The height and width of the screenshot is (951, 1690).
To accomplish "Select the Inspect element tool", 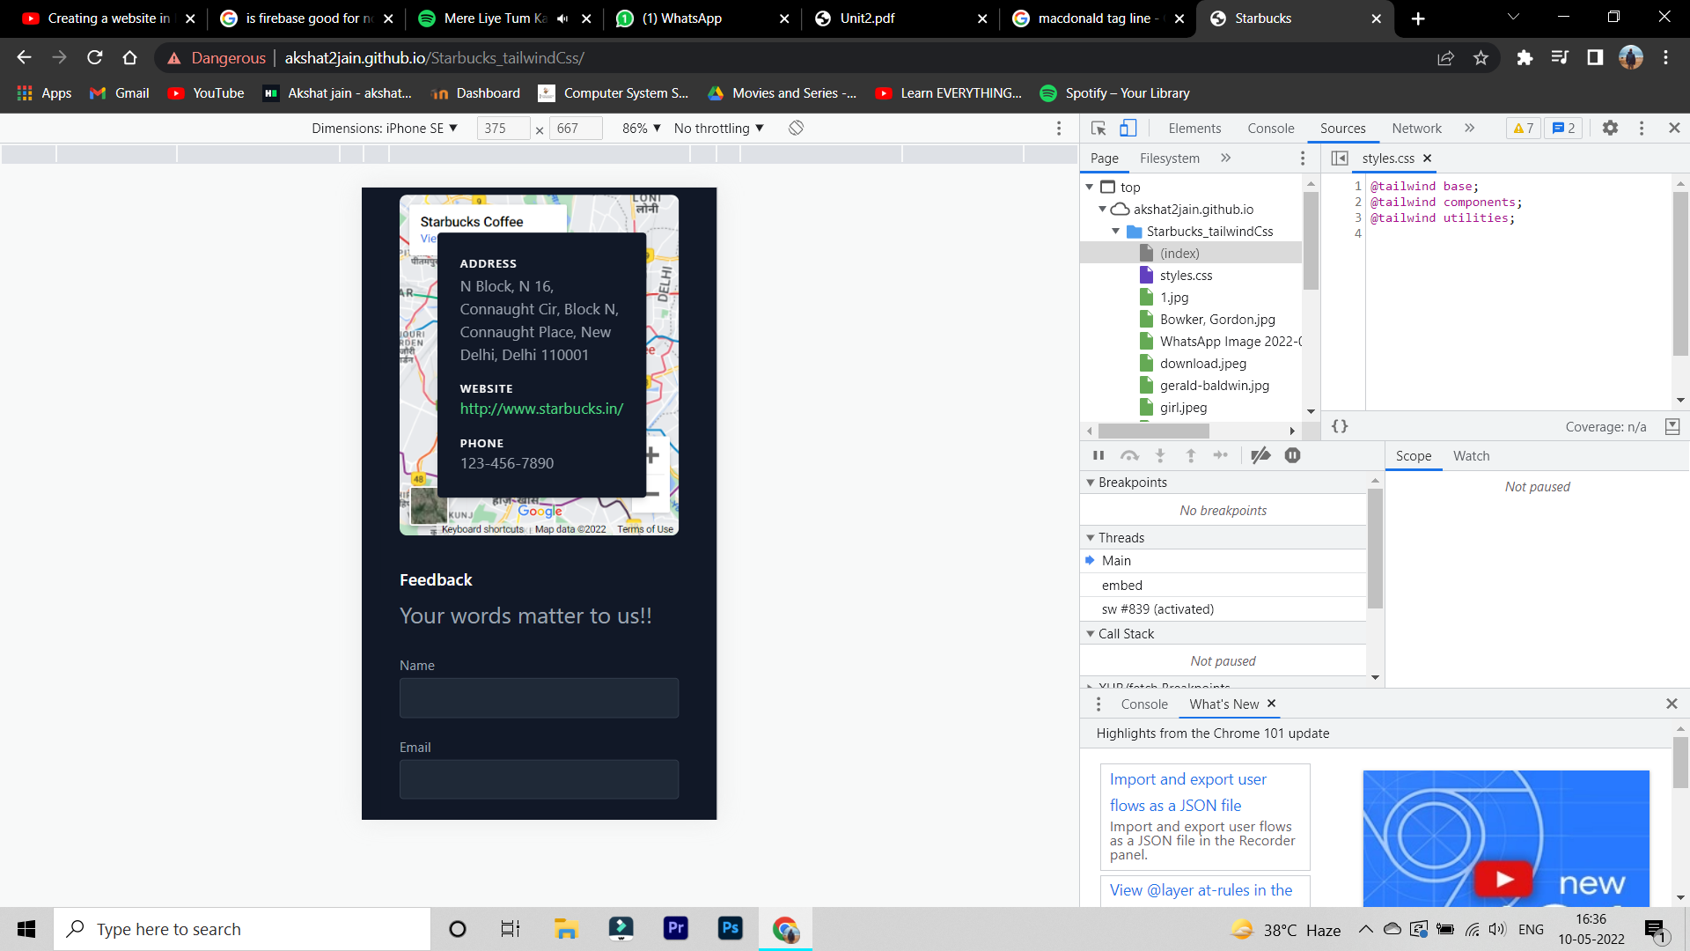I will pyautogui.click(x=1098, y=128).
